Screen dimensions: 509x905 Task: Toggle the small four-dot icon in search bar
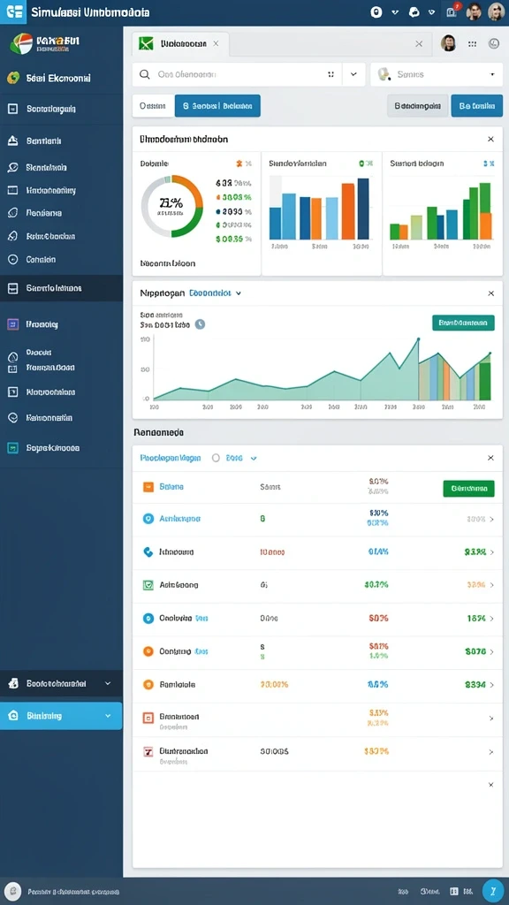(330, 74)
